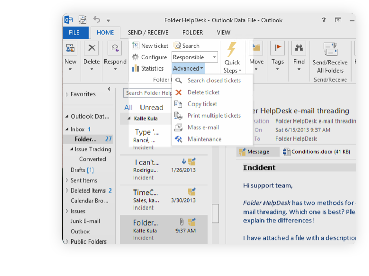Image resolution: width=369 pixels, height=276 pixels.
Task: Open the Customize Quick Access Toolbar arrow
Action: pos(108,20)
